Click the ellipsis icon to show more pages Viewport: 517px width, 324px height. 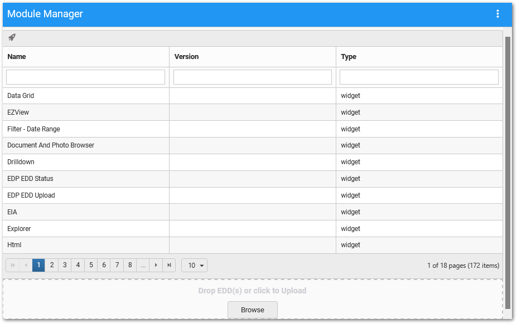click(143, 265)
